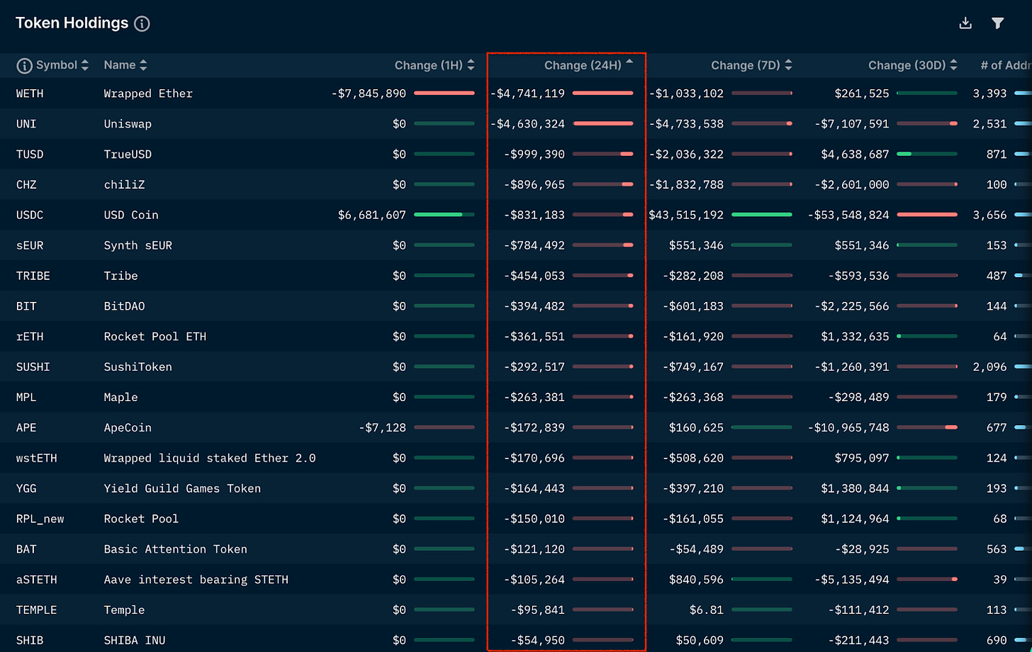
Task: Click the Rocket Pool ETH name
Action: (155, 337)
